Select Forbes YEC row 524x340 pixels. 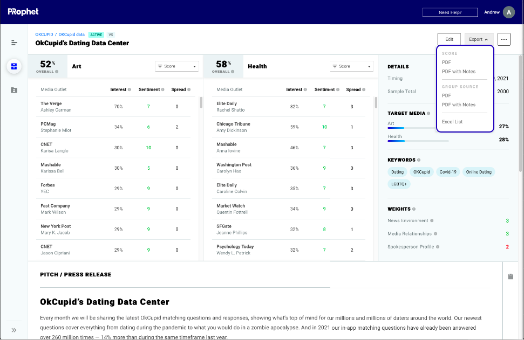coord(113,188)
